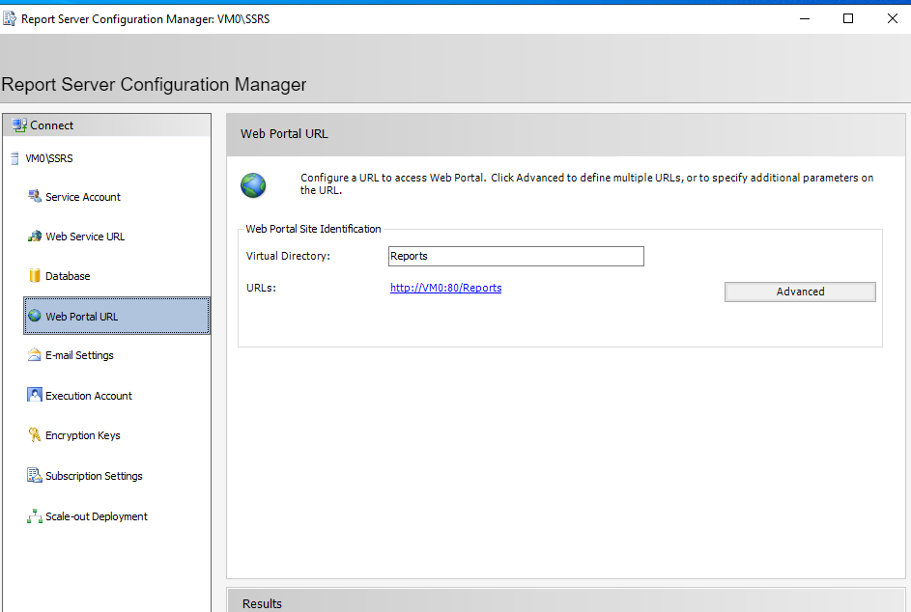Click the Virtual Directory label

[x=288, y=256]
